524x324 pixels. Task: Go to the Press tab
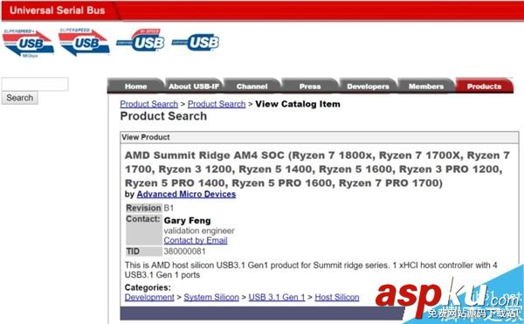[x=310, y=86]
